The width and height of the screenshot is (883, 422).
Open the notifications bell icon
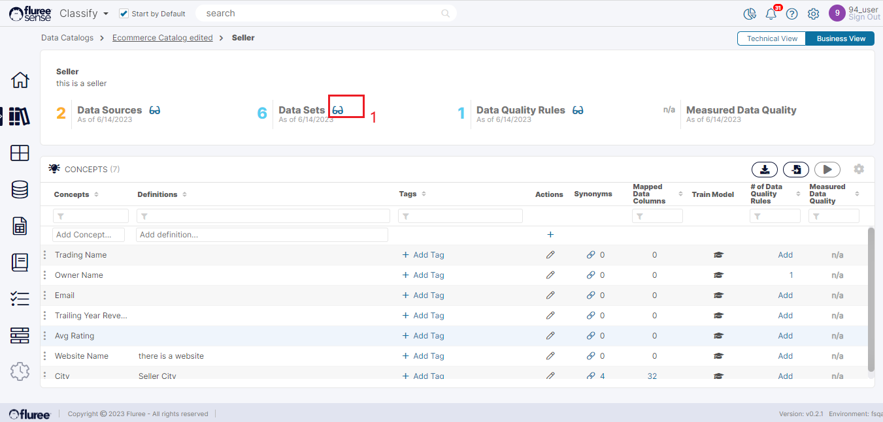coord(771,14)
